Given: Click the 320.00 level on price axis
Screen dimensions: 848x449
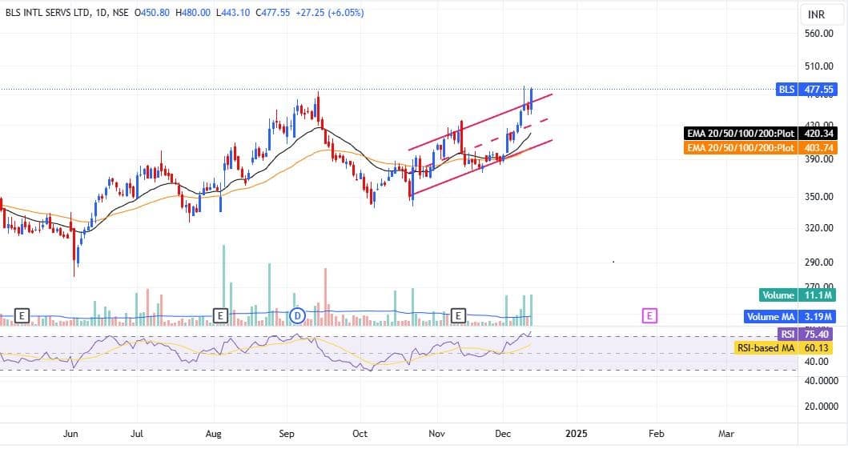Looking at the screenshot, I should pos(821,227).
